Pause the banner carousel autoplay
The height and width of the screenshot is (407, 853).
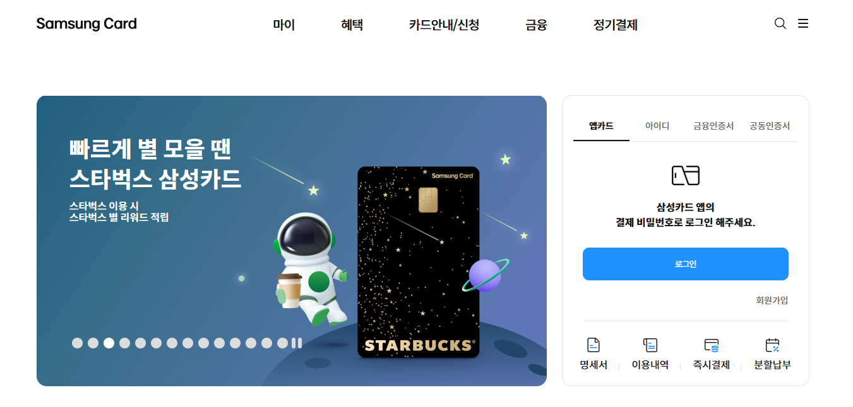point(297,343)
